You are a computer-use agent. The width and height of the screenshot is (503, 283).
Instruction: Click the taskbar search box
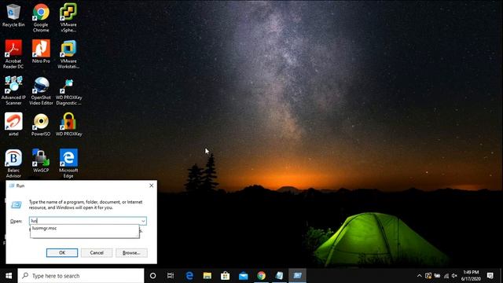[x=81, y=276]
